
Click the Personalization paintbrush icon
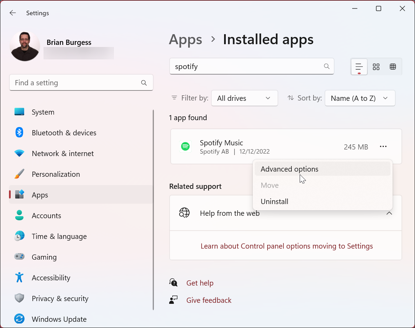pos(19,174)
